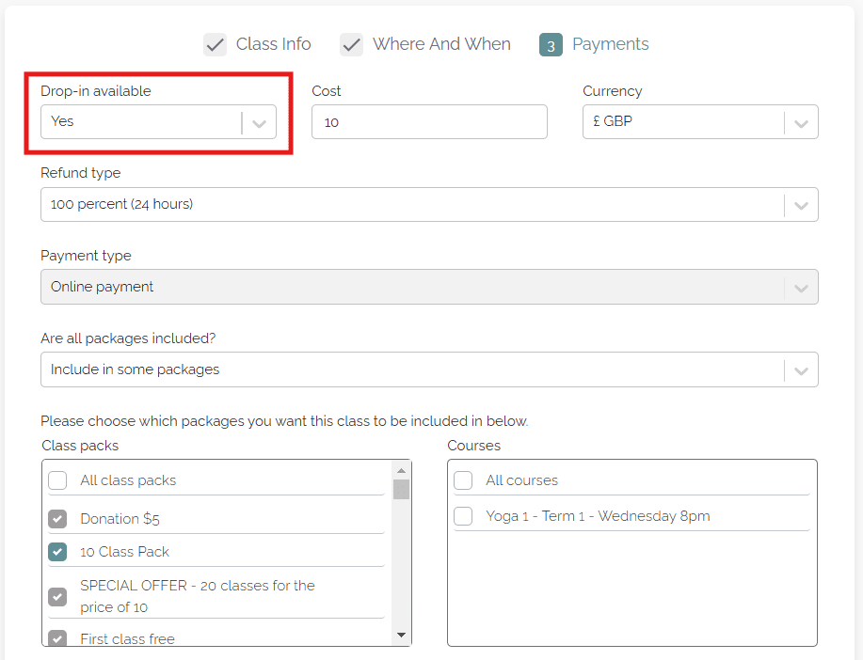
Task: Click the Cost input field
Action: point(429,122)
